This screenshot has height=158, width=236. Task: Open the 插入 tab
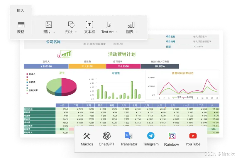point(20,11)
